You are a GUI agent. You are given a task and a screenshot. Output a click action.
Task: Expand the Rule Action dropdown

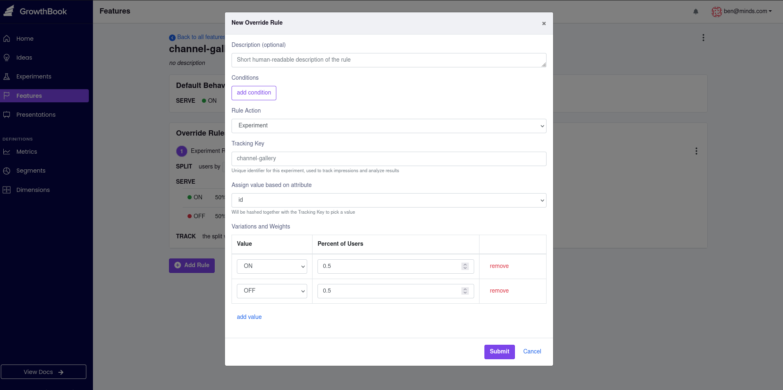[x=389, y=126]
